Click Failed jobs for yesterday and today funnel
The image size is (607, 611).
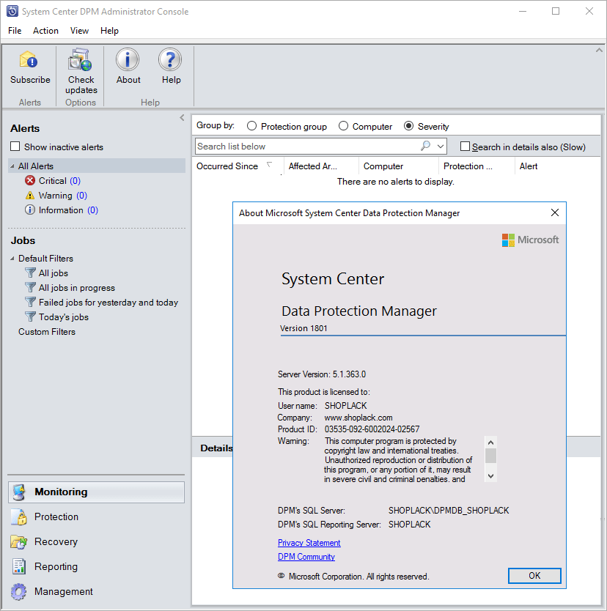click(x=30, y=302)
